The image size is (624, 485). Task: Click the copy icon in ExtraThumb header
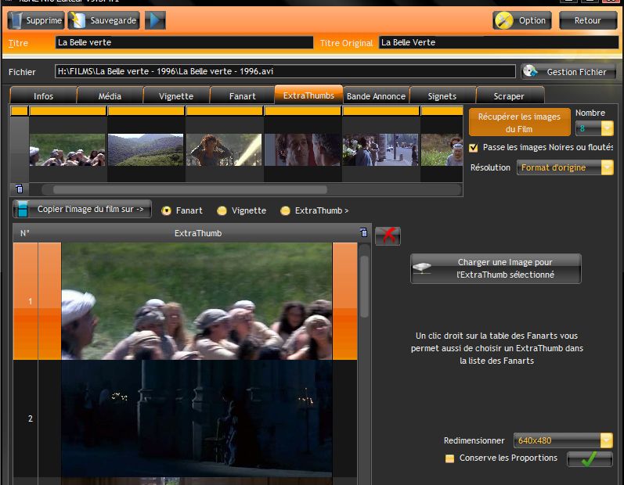pos(363,232)
